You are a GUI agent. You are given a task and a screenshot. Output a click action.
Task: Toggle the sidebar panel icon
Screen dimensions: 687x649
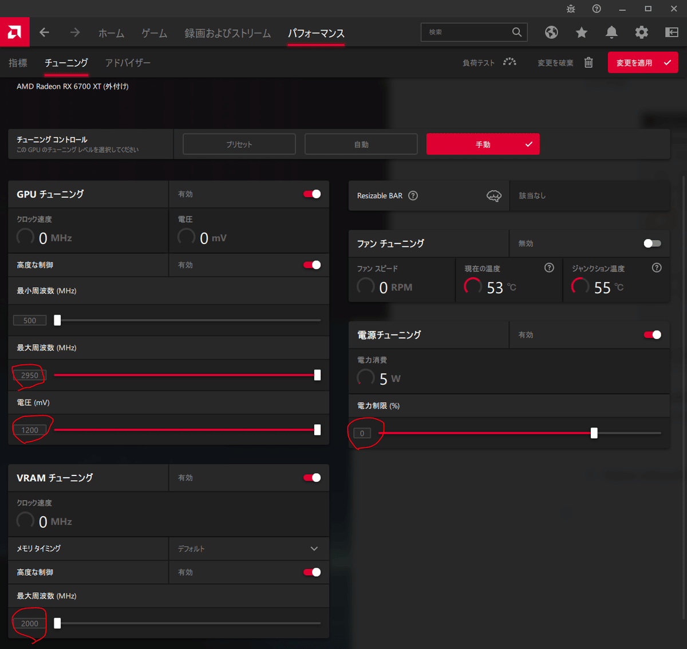coord(672,32)
